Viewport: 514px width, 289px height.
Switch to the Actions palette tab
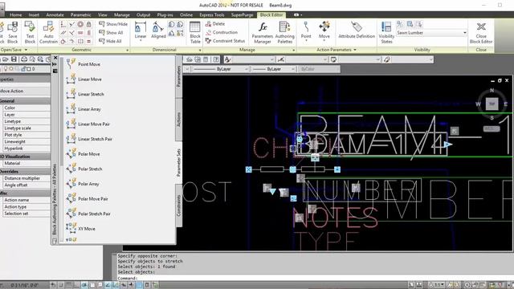tap(179, 120)
